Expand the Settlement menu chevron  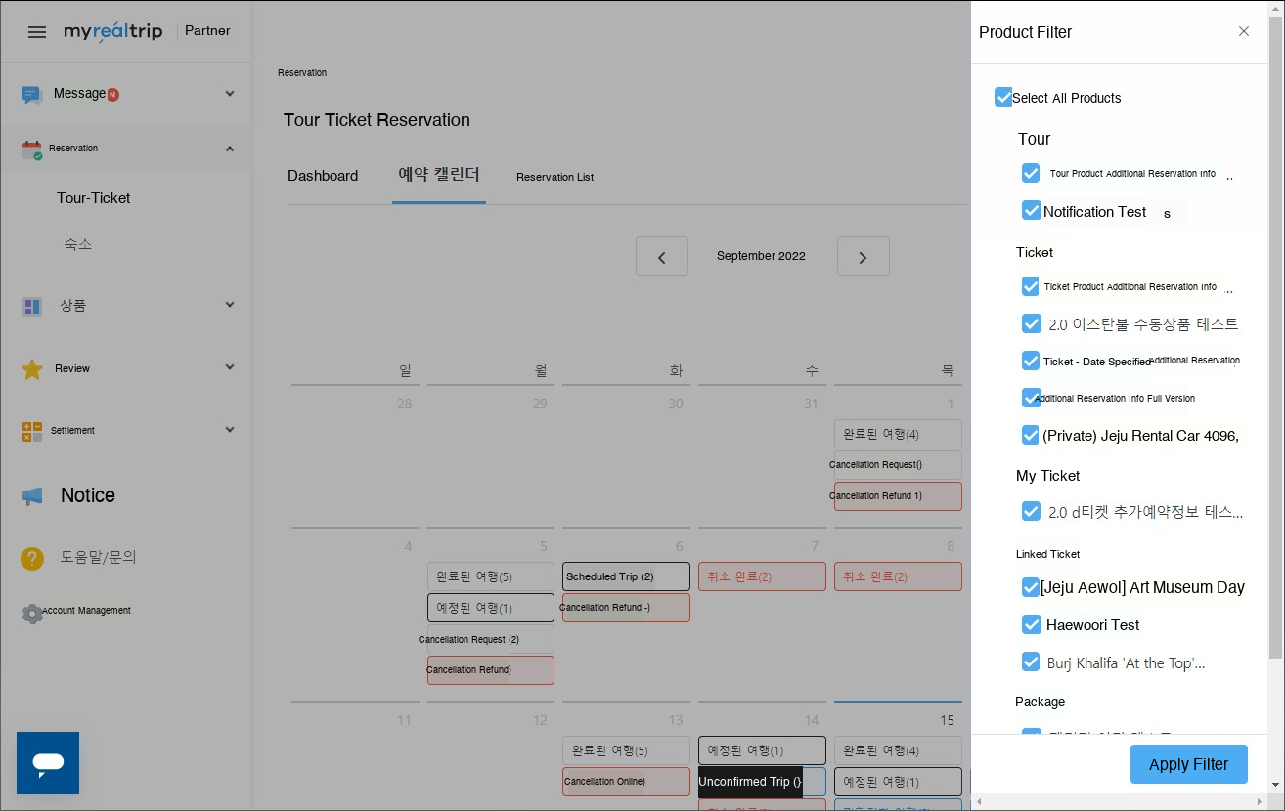point(230,430)
